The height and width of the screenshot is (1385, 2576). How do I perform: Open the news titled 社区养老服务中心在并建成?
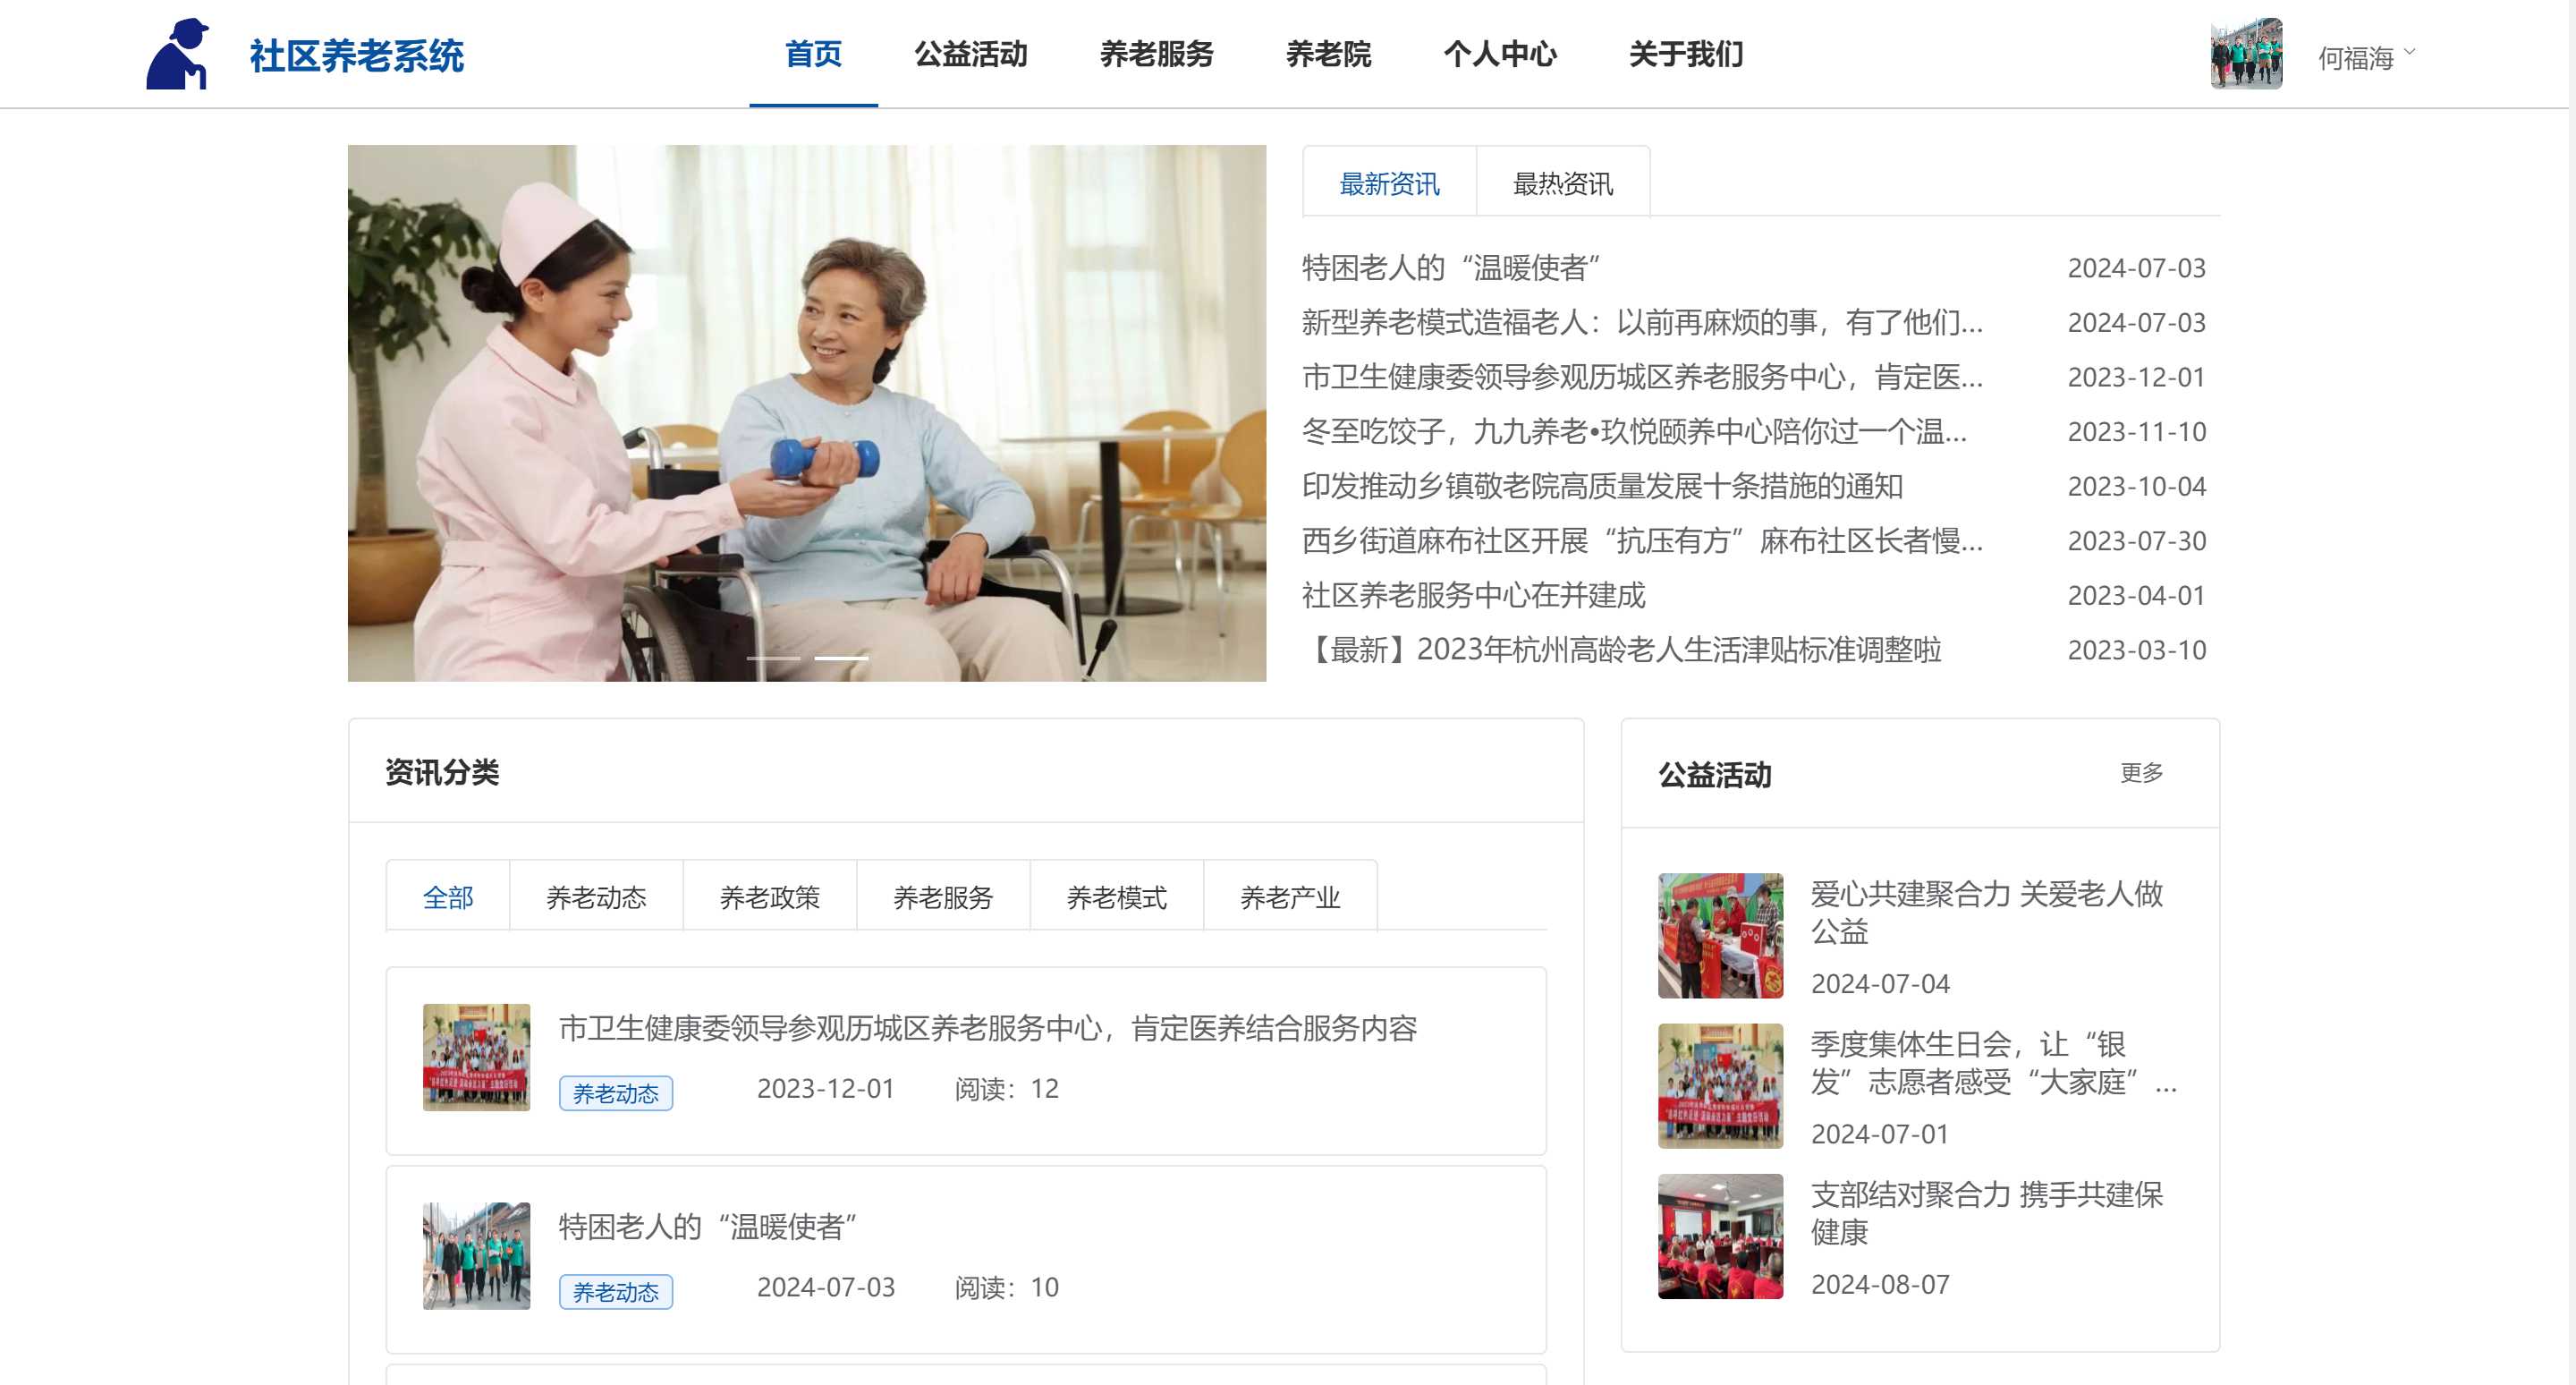pyautogui.click(x=1473, y=595)
